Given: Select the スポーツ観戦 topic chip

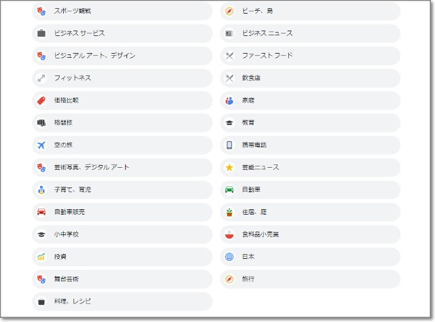Looking at the screenshot, I should [x=122, y=11].
